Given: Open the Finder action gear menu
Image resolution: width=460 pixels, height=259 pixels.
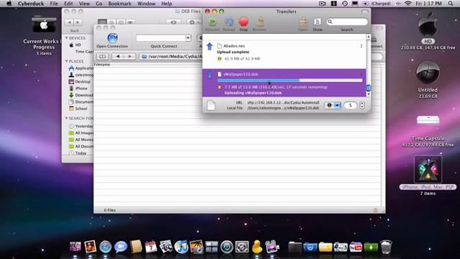Looking at the screenshot, I should click(193, 22).
